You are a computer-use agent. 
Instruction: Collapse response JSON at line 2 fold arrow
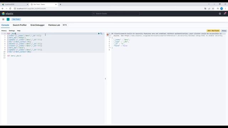coord(110,38)
